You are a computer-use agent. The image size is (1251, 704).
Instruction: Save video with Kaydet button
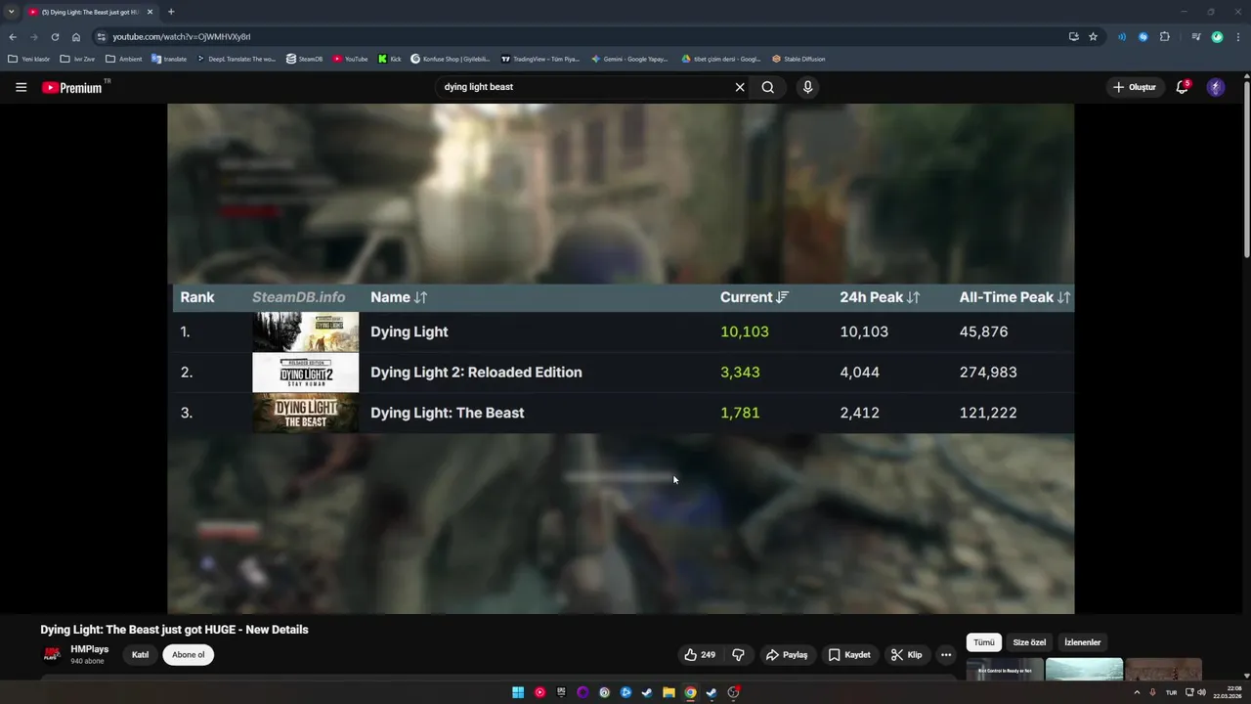[849, 655]
